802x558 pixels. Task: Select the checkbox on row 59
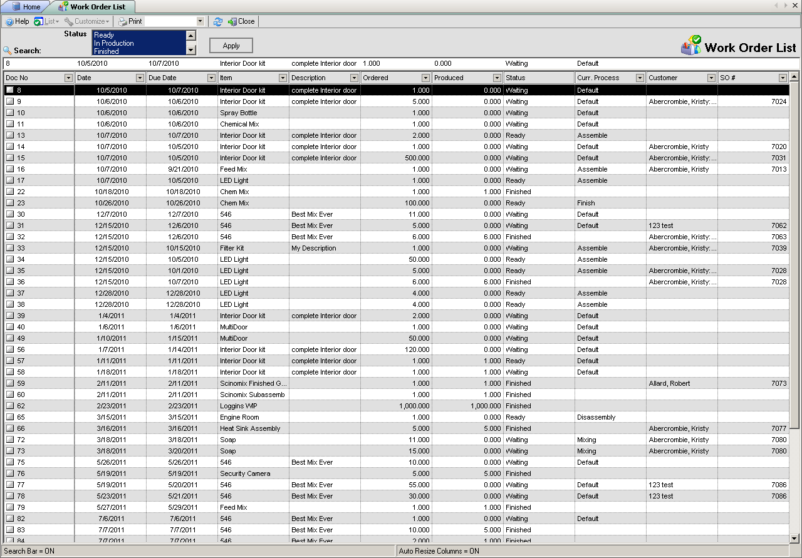[10, 383]
